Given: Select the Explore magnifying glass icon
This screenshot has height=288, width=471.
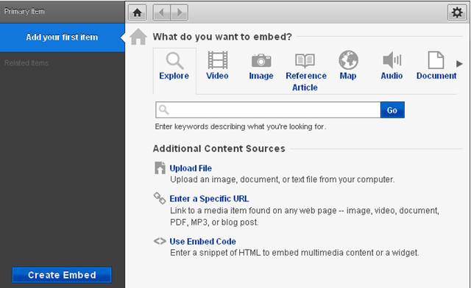Looking at the screenshot, I should 174,60.
